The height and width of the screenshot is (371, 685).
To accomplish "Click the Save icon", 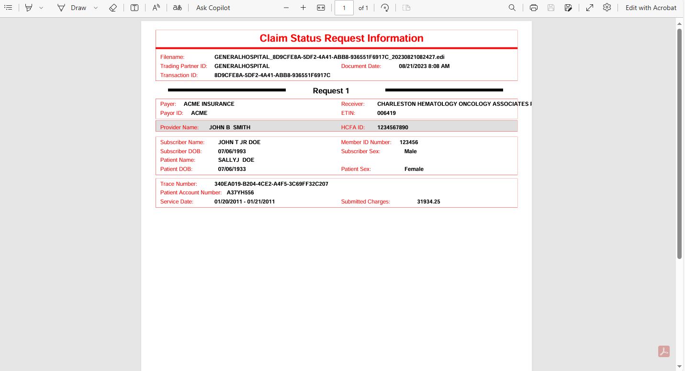I will 551,8.
